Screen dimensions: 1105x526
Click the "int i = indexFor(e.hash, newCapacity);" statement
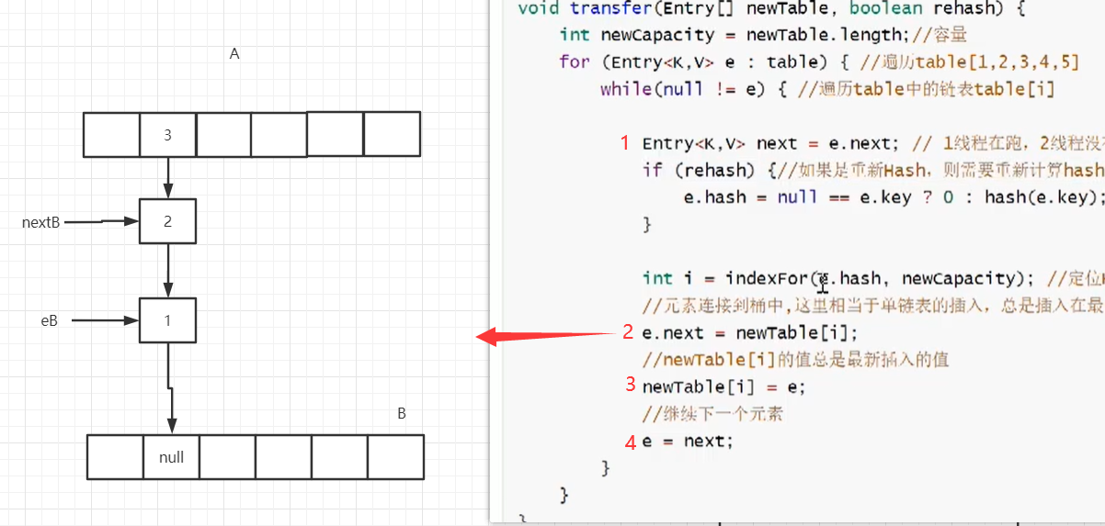coord(838,278)
